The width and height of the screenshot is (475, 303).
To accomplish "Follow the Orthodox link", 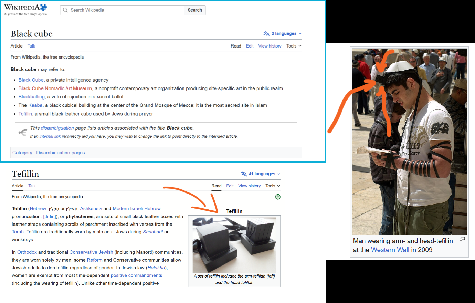I will click(27, 252).
